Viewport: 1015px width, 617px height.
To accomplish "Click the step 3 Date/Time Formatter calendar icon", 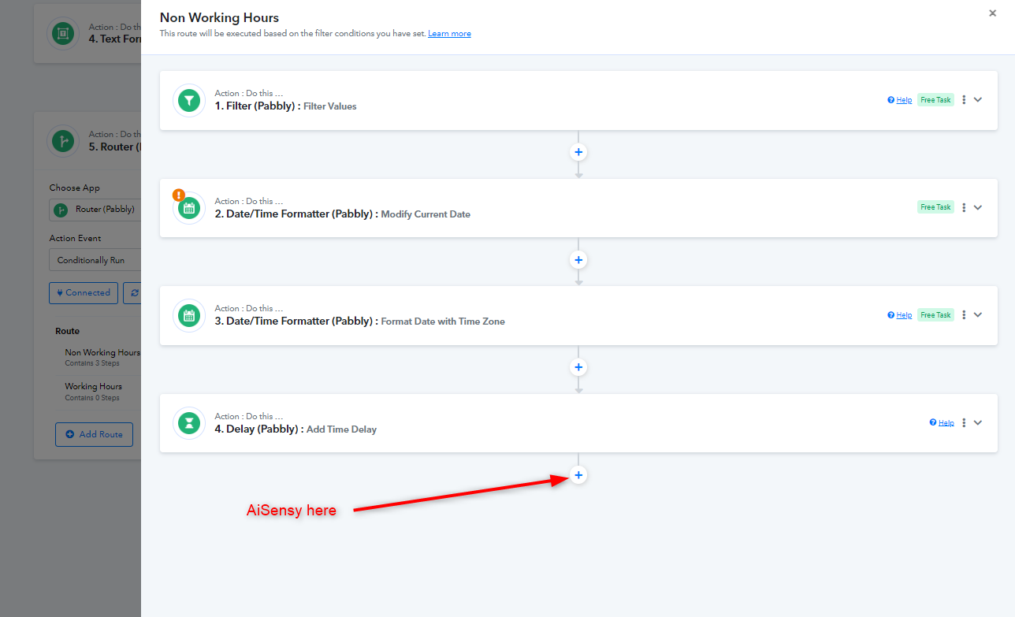I will (x=189, y=316).
